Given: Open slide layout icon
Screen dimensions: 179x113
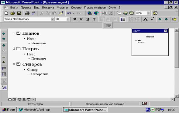Looking at the screenshot, I should [x=125, y=13].
